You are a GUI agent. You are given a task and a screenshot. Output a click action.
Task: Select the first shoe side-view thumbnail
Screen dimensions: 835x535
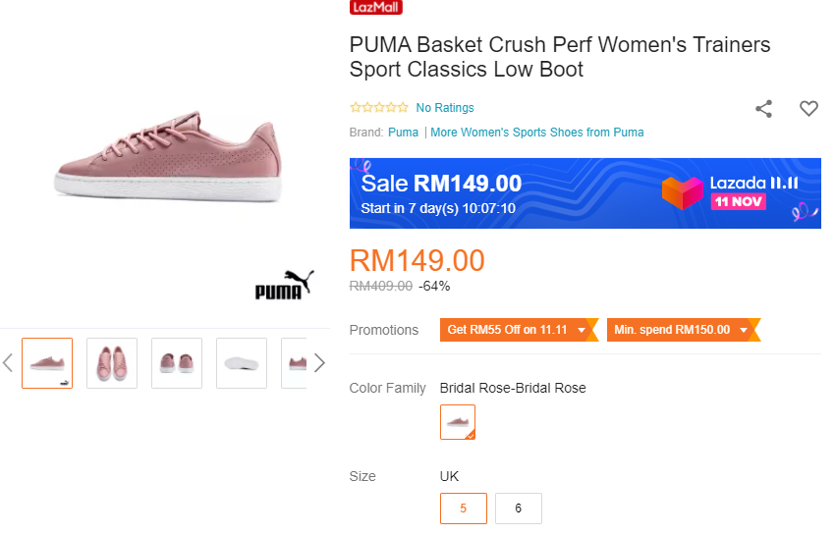[x=47, y=363]
